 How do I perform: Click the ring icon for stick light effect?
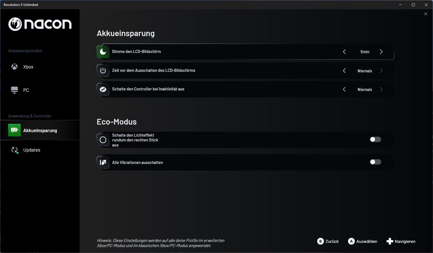pyautogui.click(x=103, y=140)
